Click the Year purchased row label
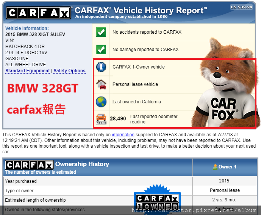 [21, 181]
